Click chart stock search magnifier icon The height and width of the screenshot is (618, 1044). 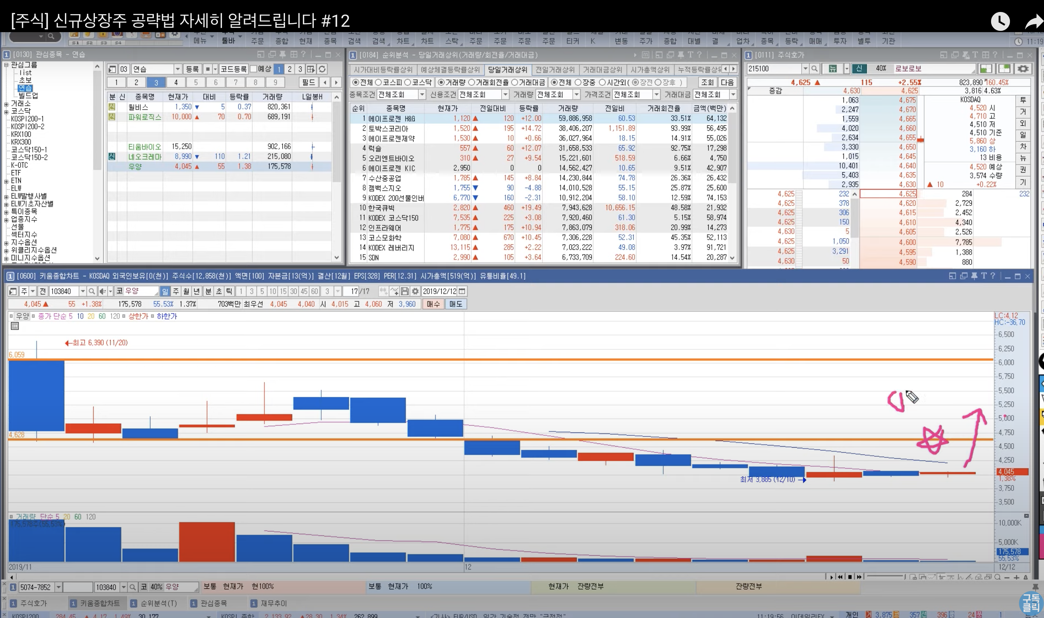(x=92, y=291)
